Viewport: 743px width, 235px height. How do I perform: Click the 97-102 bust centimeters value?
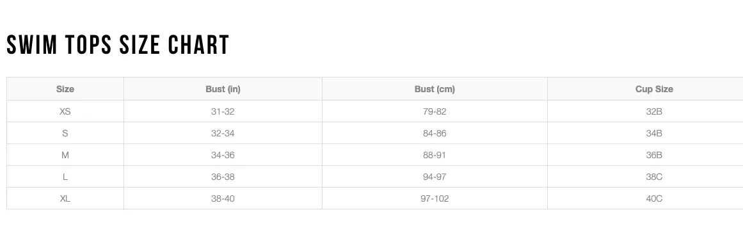click(x=435, y=199)
